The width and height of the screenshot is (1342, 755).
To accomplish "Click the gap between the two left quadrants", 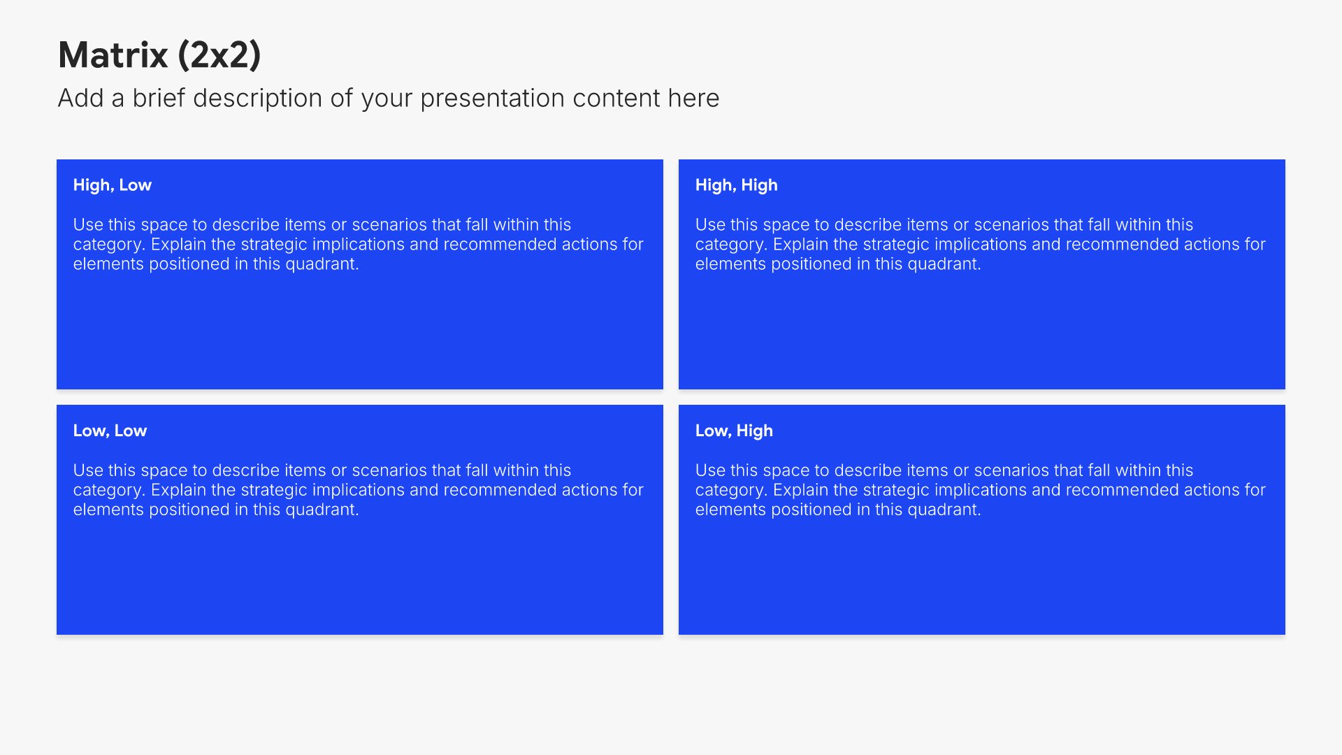I will tap(359, 397).
